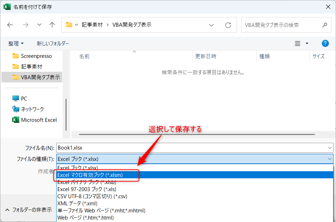
Task: Select the 記事素材 folder in sidebar
Action: pyautogui.click(x=27, y=66)
